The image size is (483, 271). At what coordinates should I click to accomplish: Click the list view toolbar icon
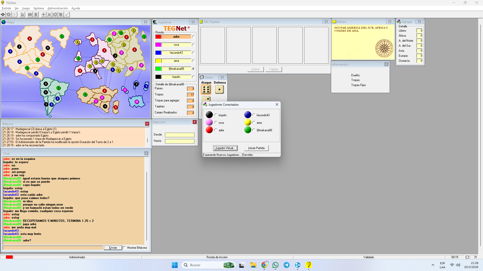point(14,15)
